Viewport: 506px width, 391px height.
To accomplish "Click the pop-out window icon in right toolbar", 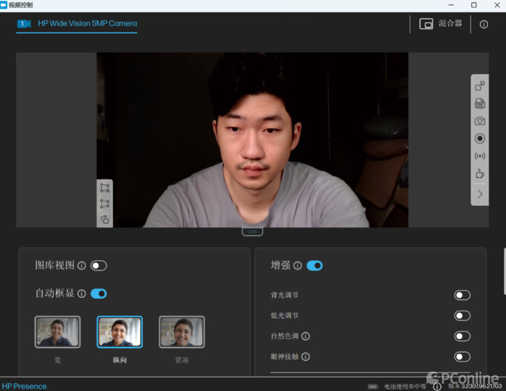I will click(479, 86).
